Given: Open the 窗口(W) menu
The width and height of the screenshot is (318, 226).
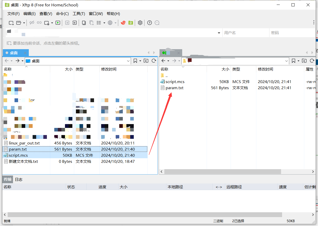Looking at the screenshot, I should 96,14.
